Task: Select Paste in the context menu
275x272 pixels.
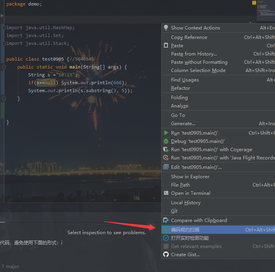Action: click(x=218, y=46)
